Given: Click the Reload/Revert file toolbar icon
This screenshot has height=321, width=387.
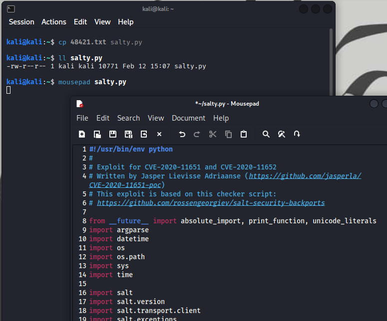Looking at the screenshot, I should (144, 134).
